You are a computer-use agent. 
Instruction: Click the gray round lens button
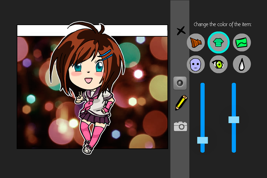180,83
